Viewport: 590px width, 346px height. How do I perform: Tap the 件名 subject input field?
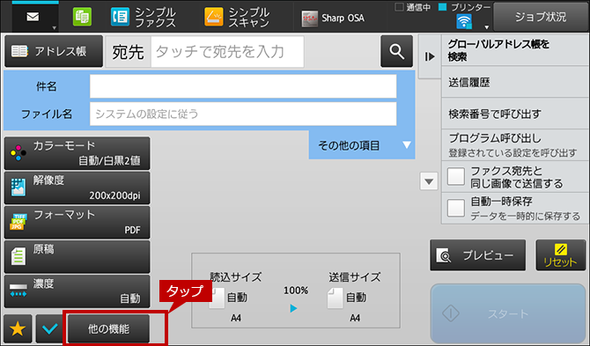(x=243, y=86)
